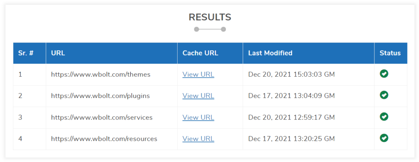Click the green status checkmark for services row
The width and height of the screenshot is (419, 162).
[384, 117]
